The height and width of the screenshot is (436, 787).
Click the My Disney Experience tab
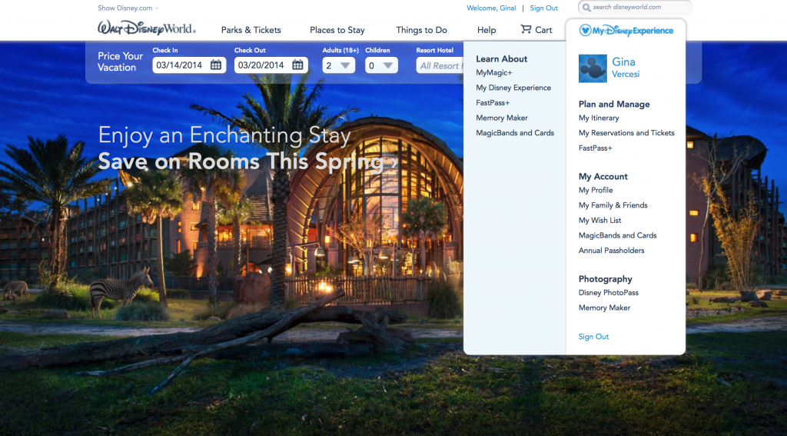pos(626,31)
